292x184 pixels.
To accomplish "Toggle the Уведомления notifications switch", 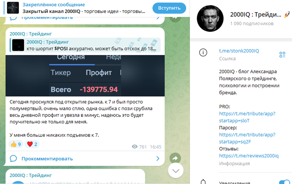I will click(x=285, y=183).
